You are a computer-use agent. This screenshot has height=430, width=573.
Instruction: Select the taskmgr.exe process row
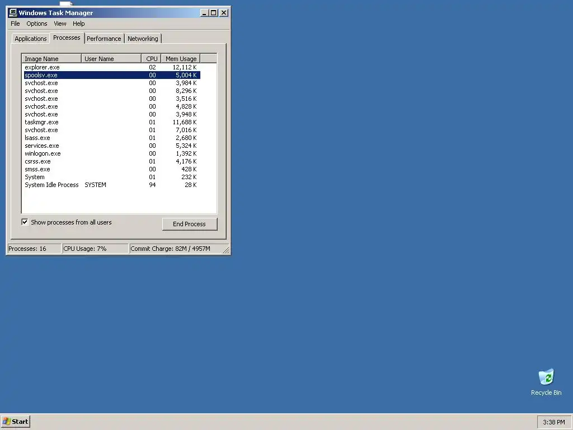coord(112,122)
